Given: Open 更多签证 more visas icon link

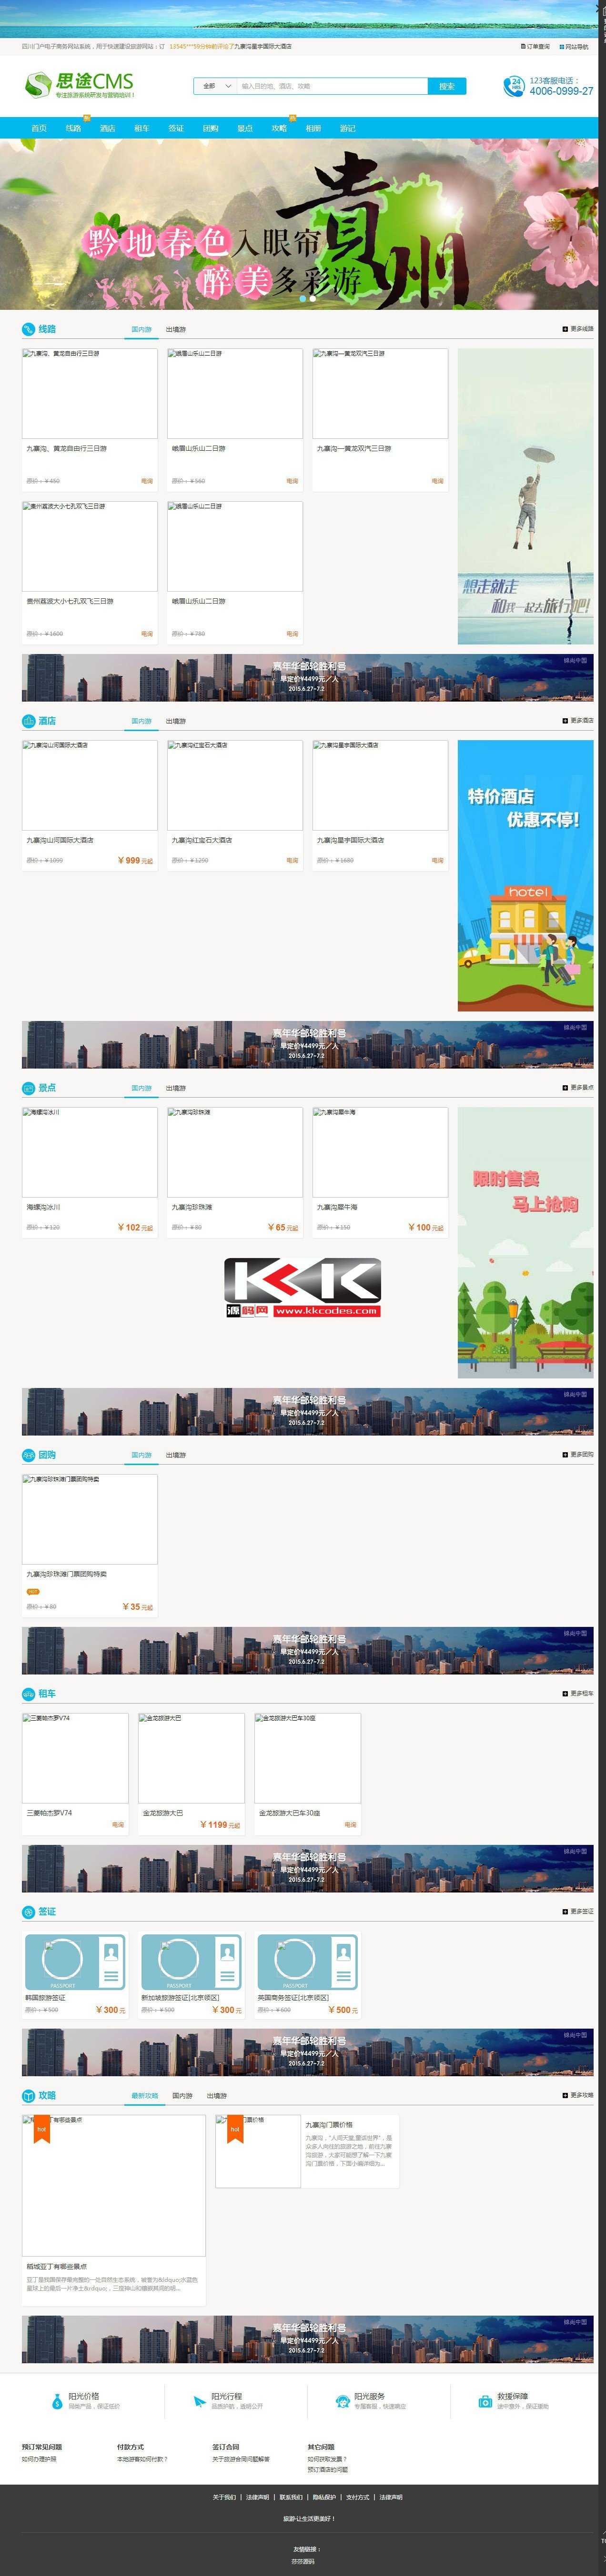Looking at the screenshot, I should [x=578, y=1911].
